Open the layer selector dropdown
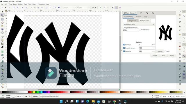Image resolution: width=186 pixels, height=104 pixels. (35, 96)
